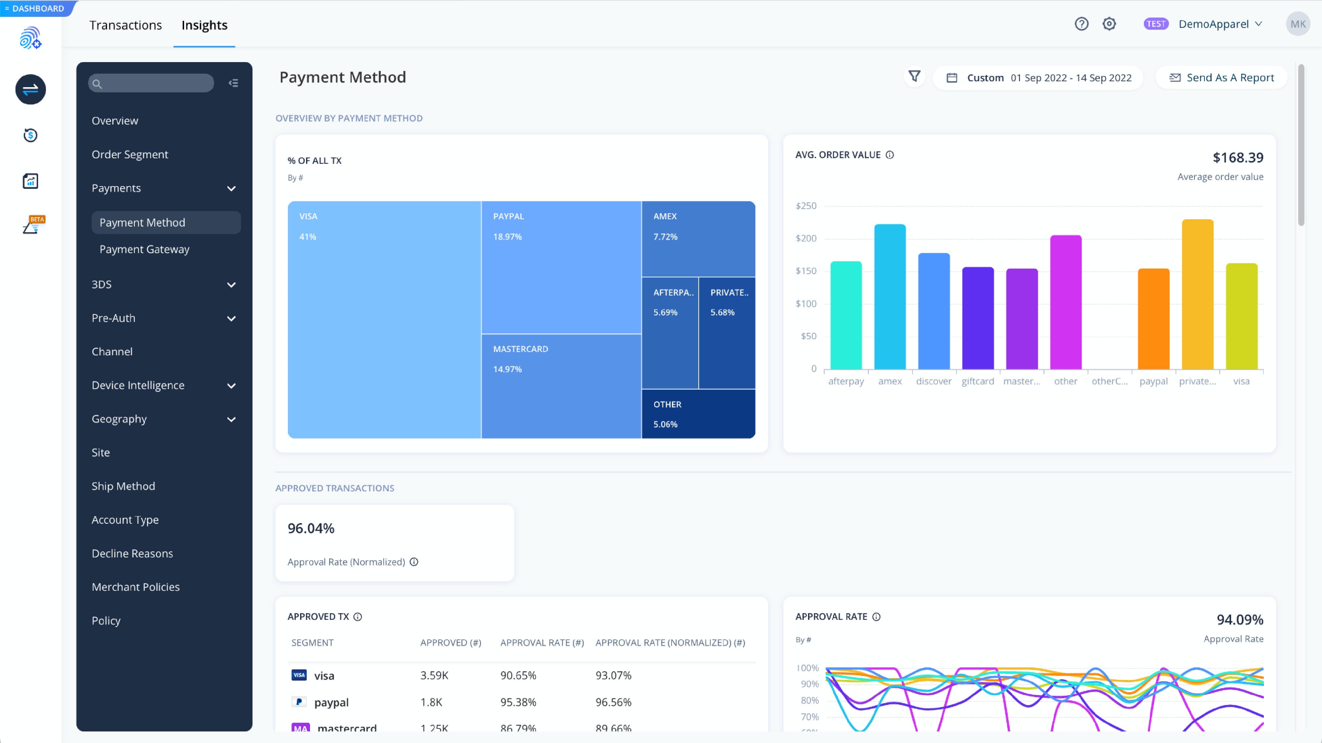The height and width of the screenshot is (743, 1322).
Task: Click the help question mark icon
Action: [x=1081, y=24]
